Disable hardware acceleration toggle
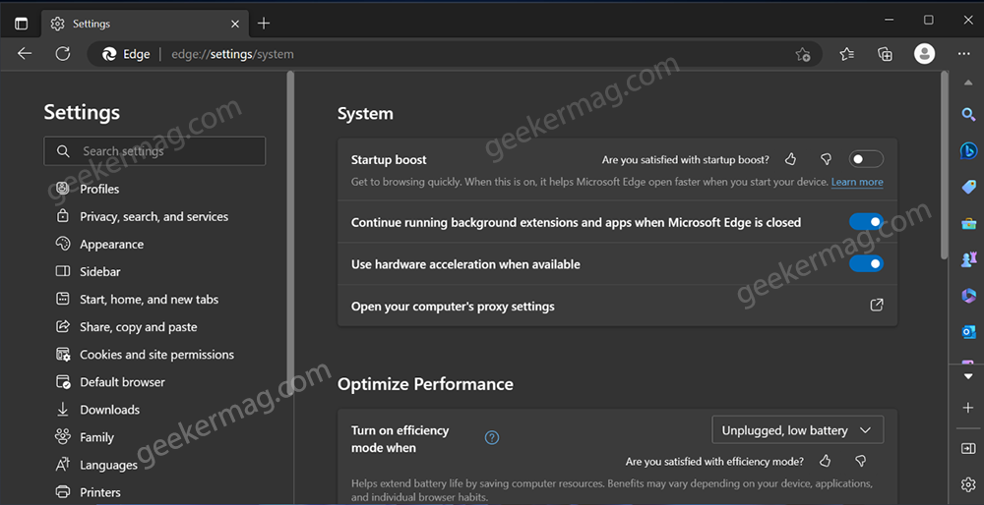Viewport: 984px width, 505px height. click(x=866, y=263)
